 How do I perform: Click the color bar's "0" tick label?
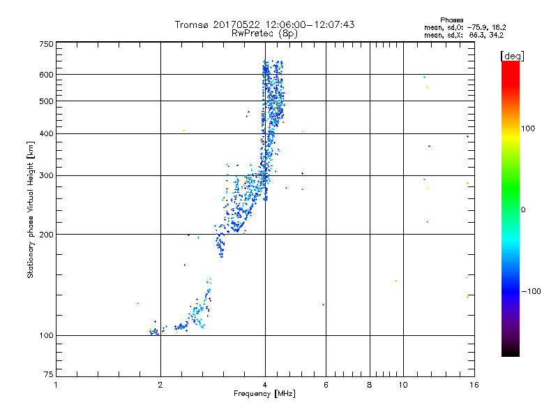(x=522, y=210)
